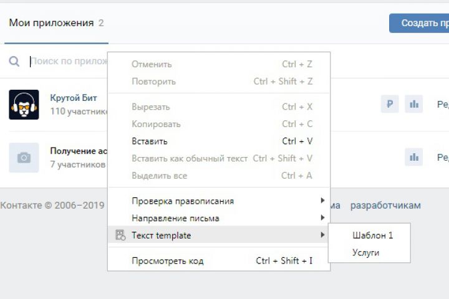Open payments ruble icon for Крутой Бит
The image size is (449, 299).
pyautogui.click(x=390, y=104)
